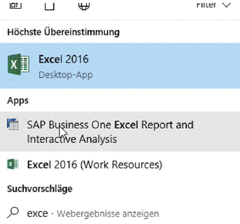
Task: Click the SAP Business One app icon
Action: pyautogui.click(x=13, y=125)
